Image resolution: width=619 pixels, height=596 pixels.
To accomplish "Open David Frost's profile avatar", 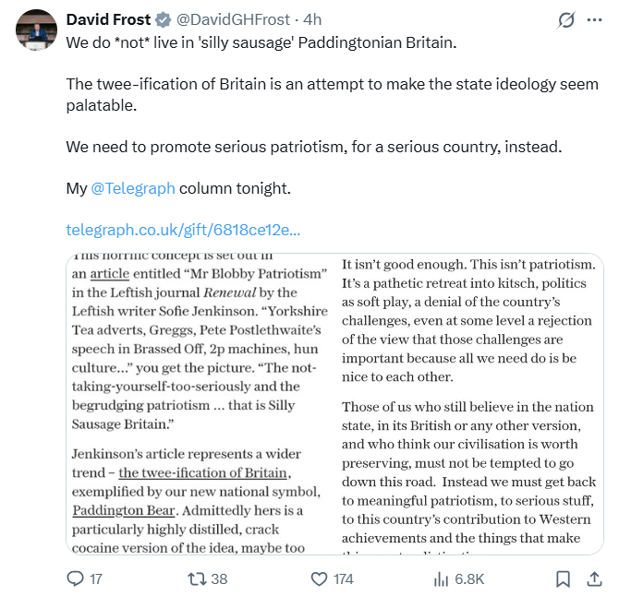I will click(x=37, y=30).
